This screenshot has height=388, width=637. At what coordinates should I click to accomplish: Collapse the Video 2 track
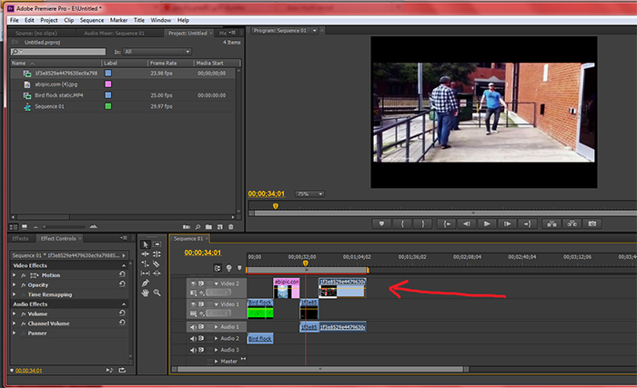point(217,284)
